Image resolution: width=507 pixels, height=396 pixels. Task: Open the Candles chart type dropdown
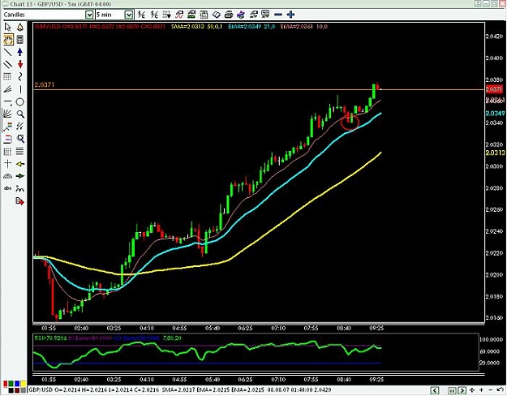[89, 15]
